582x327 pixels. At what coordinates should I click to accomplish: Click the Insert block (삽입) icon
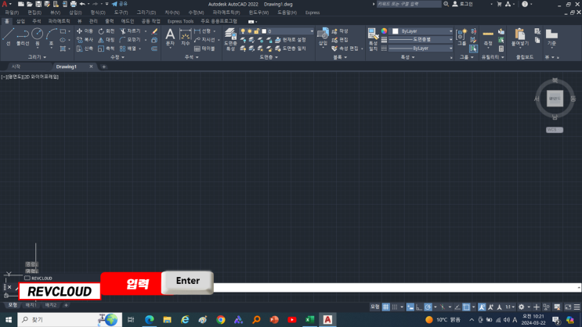click(x=323, y=37)
